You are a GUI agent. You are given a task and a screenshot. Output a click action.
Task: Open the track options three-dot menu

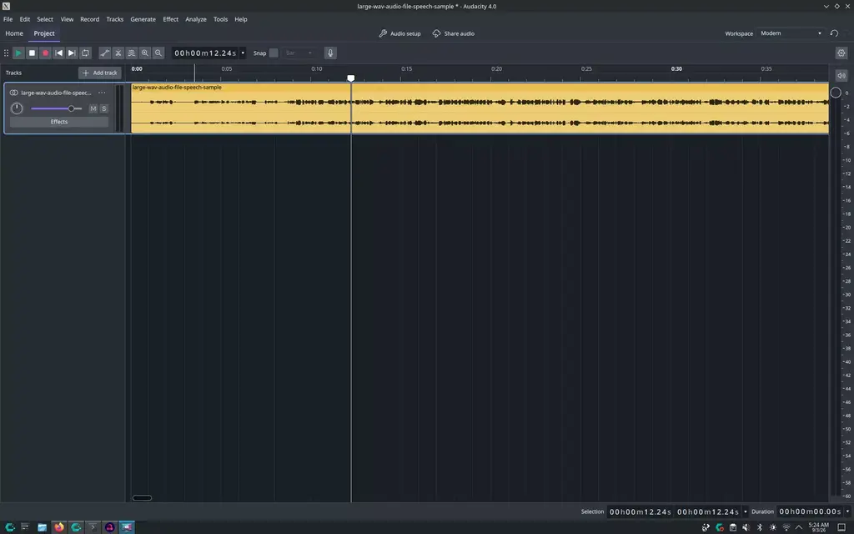[102, 93]
